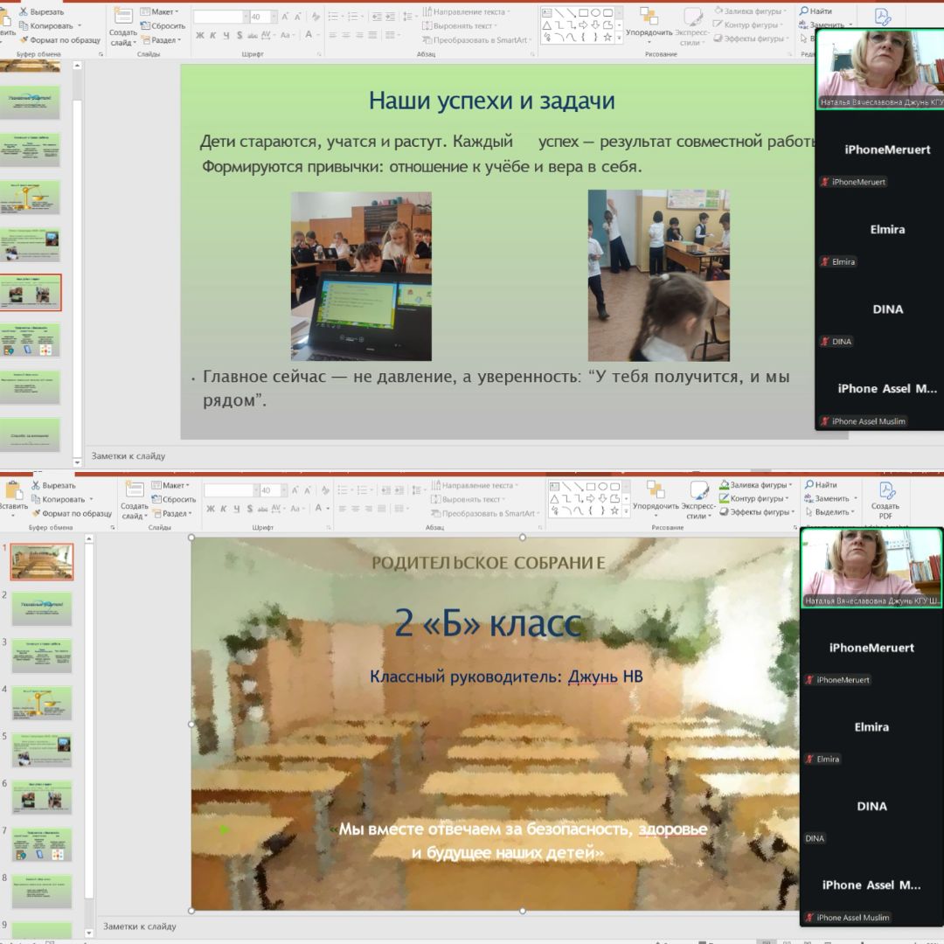Click Найти in the lower window ribbon
The image size is (944, 944).
(x=825, y=485)
